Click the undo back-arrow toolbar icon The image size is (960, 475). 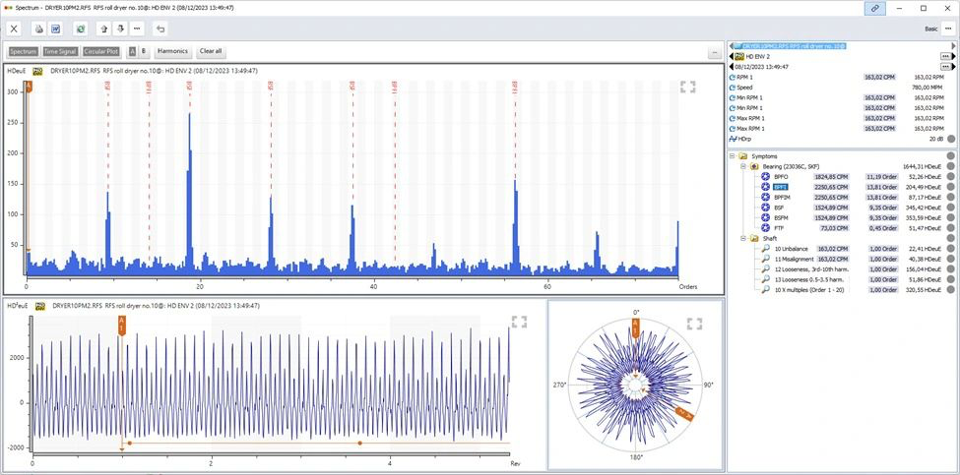160,29
